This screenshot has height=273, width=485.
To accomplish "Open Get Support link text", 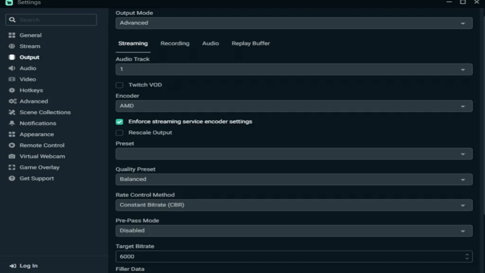I will (x=37, y=178).
